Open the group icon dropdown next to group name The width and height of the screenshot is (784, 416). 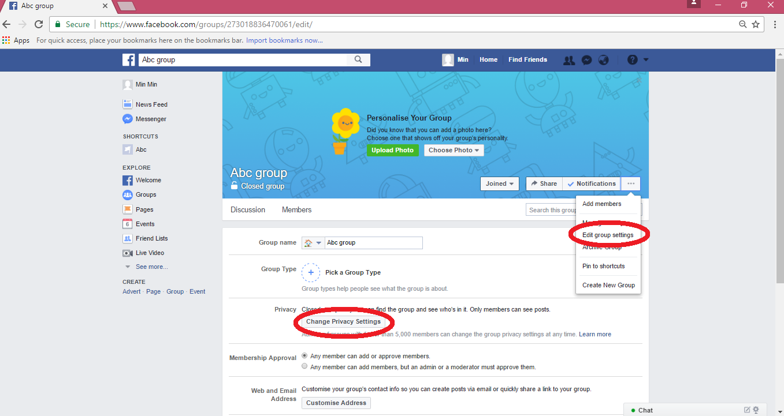pos(313,243)
